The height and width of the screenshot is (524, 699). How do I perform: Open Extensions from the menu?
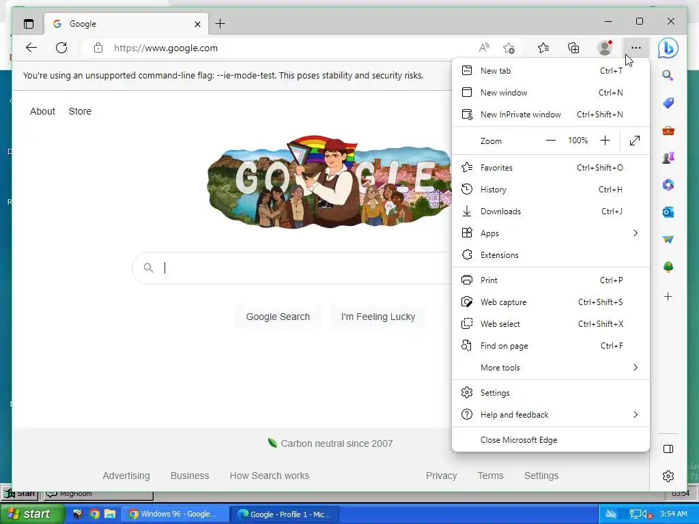[551, 255]
